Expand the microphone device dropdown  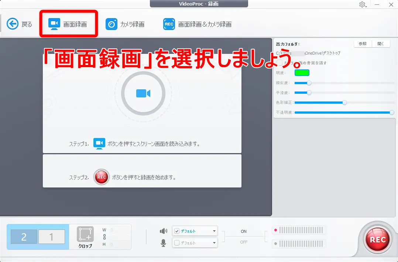[x=214, y=243]
